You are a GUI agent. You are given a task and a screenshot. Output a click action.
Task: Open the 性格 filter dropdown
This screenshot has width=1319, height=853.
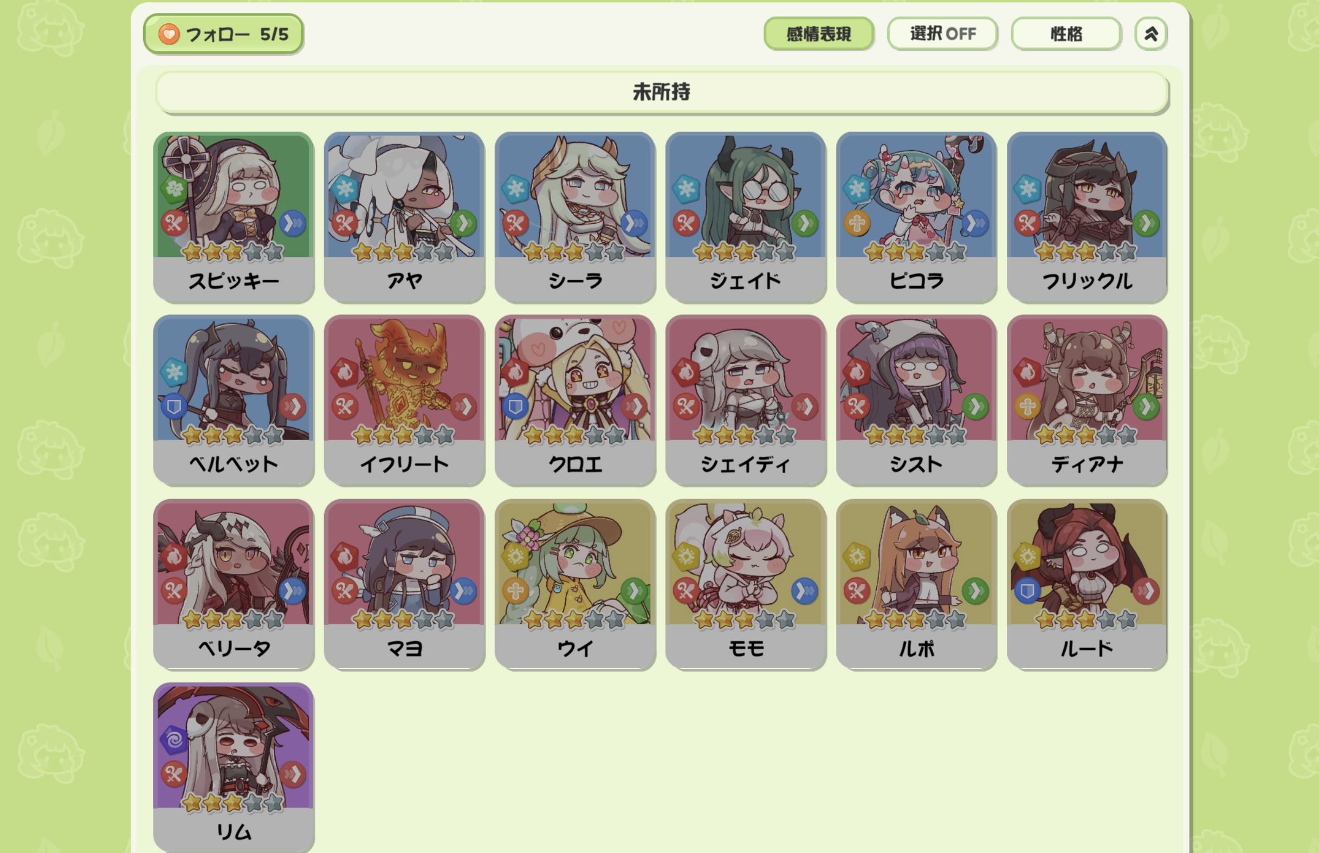coord(1066,34)
